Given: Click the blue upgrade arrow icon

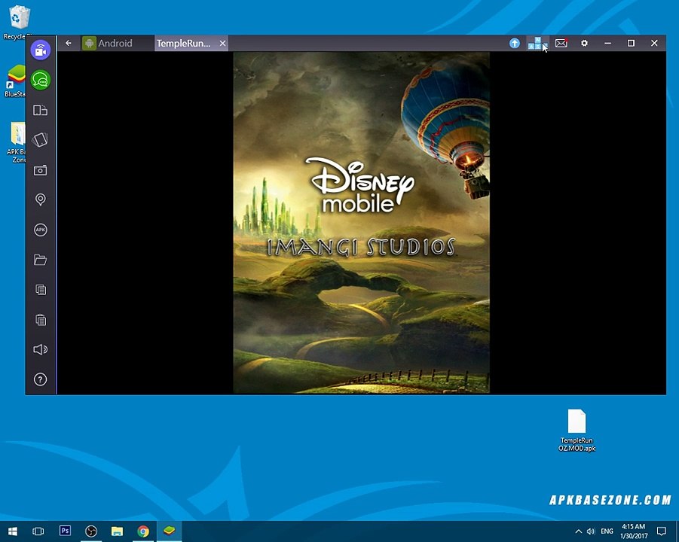Looking at the screenshot, I should (x=515, y=43).
